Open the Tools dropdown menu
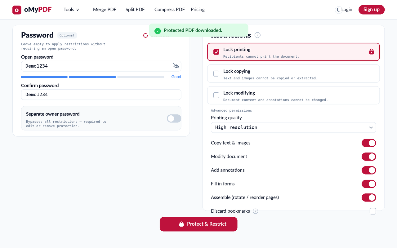The width and height of the screenshot is (397, 248). (71, 10)
